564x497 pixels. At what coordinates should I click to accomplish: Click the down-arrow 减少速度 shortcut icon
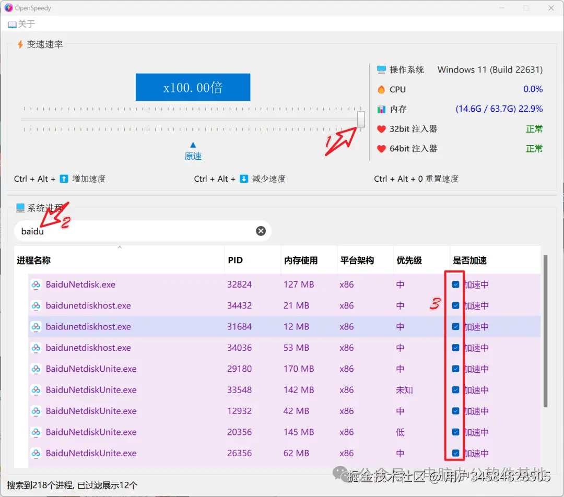(244, 179)
